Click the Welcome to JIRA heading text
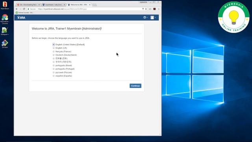This screenshot has width=252, height=142. 67,29
